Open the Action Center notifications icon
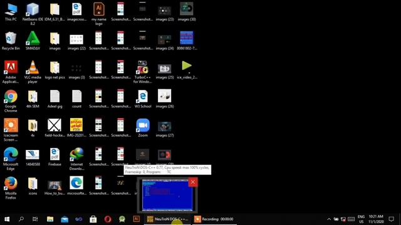The height and width of the screenshot is (225, 401). coord(391,219)
